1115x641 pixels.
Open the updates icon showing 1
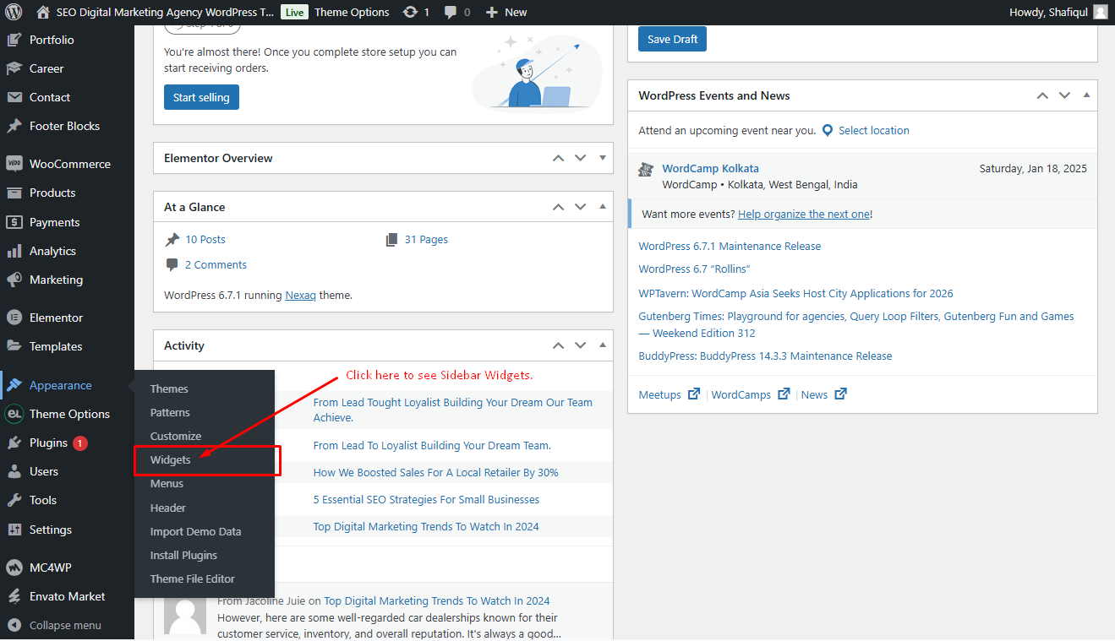pos(411,12)
